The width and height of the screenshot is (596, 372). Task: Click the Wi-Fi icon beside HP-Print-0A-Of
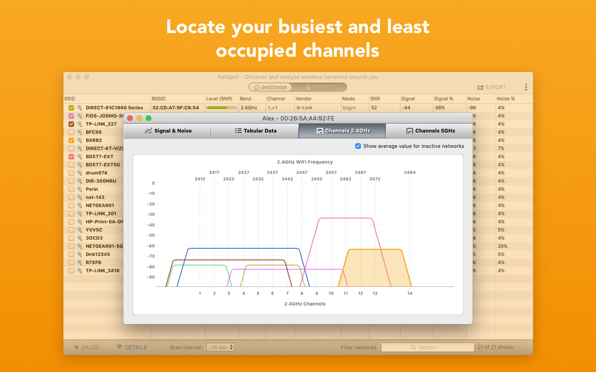[x=80, y=222]
